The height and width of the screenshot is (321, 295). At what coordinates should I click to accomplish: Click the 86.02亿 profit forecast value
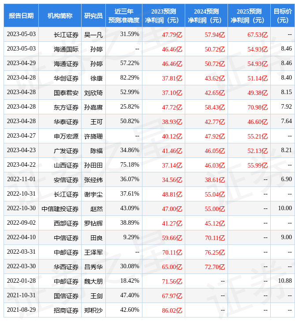172,310
